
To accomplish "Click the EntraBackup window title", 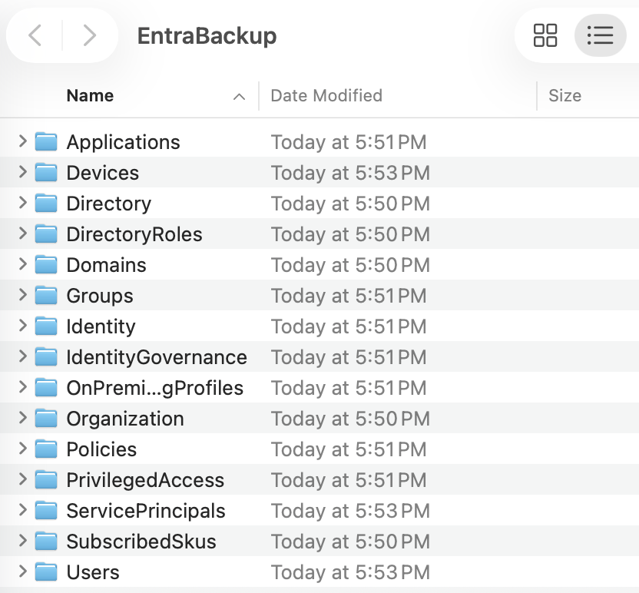I will click(206, 35).
